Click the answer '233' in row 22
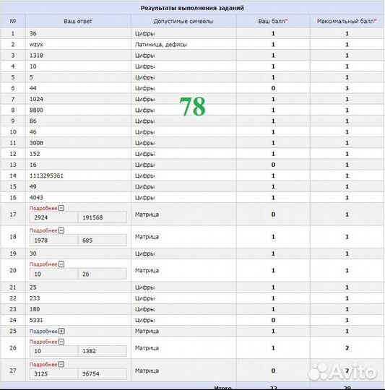 pos(35,298)
